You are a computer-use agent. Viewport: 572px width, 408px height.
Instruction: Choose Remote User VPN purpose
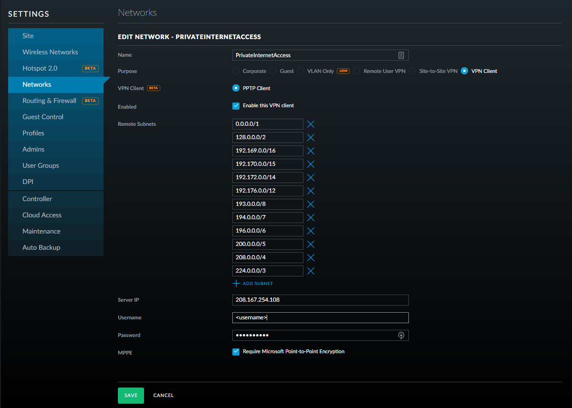[357, 71]
